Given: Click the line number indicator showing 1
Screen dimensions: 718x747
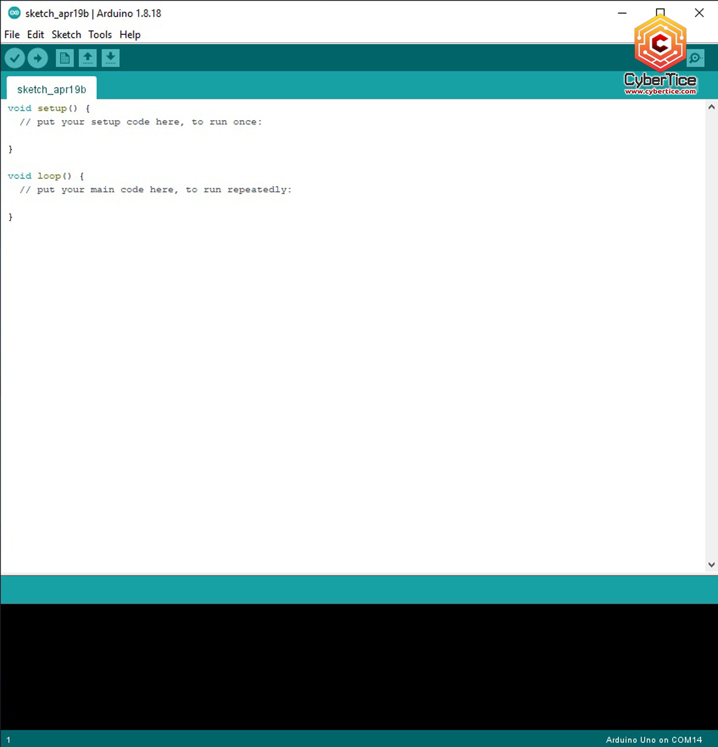Looking at the screenshot, I should point(9,739).
